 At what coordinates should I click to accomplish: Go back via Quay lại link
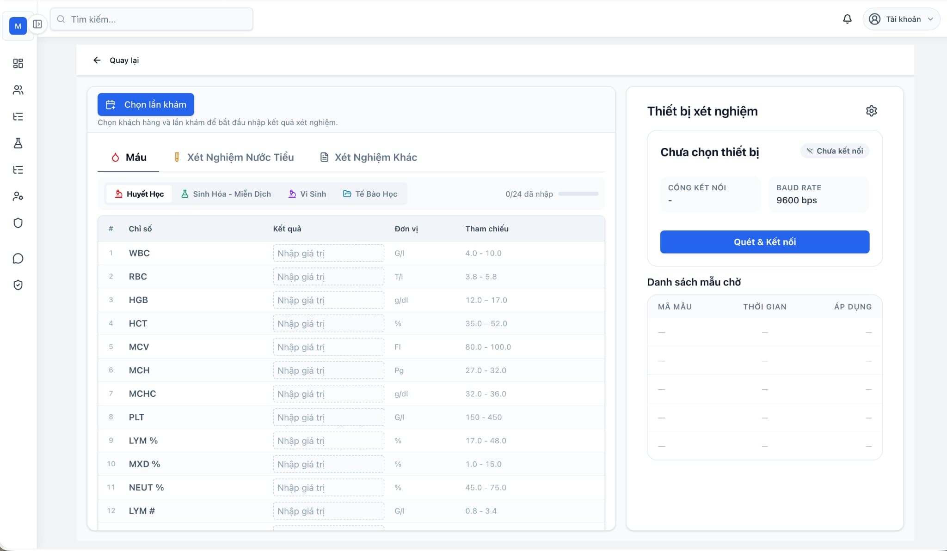[x=124, y=60]
